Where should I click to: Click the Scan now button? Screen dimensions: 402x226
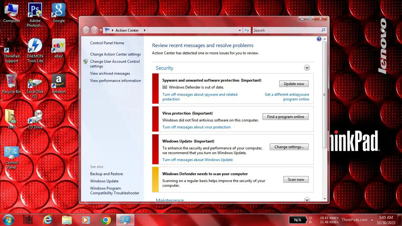point(296,180)
